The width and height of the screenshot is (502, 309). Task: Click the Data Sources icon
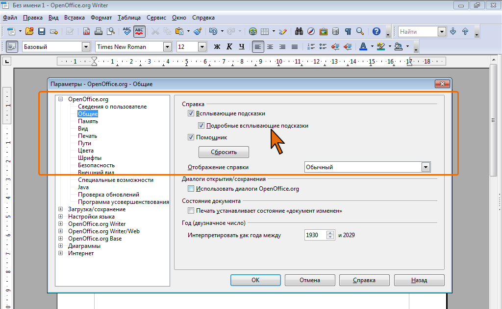point(335,31)
